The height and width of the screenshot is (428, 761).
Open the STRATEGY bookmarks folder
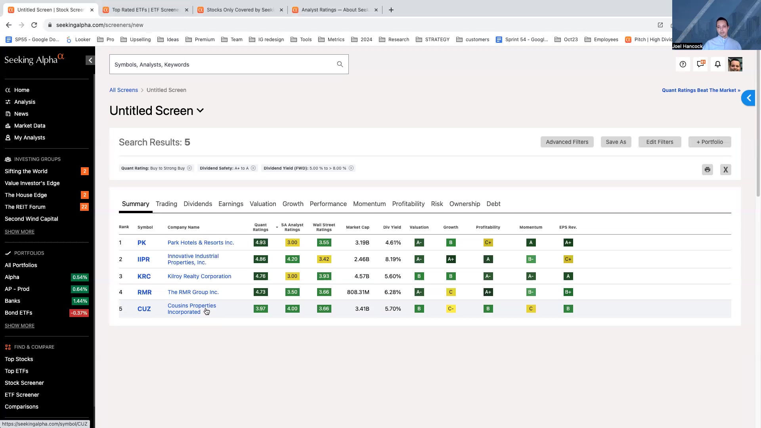[432, 40]
